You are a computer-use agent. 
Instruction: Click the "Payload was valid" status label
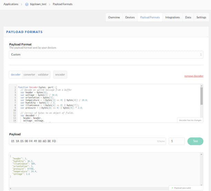click(x=182, y=188)
